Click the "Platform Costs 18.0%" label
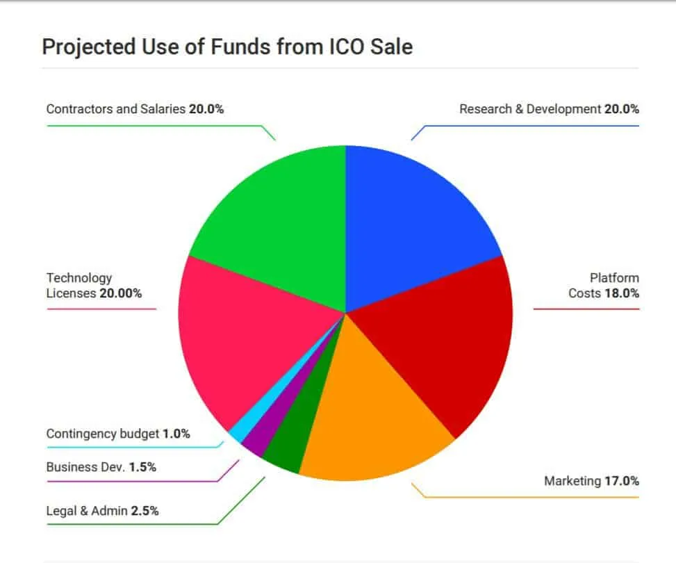The height and width of the screenshot is (563, 676). pos(604,286)
